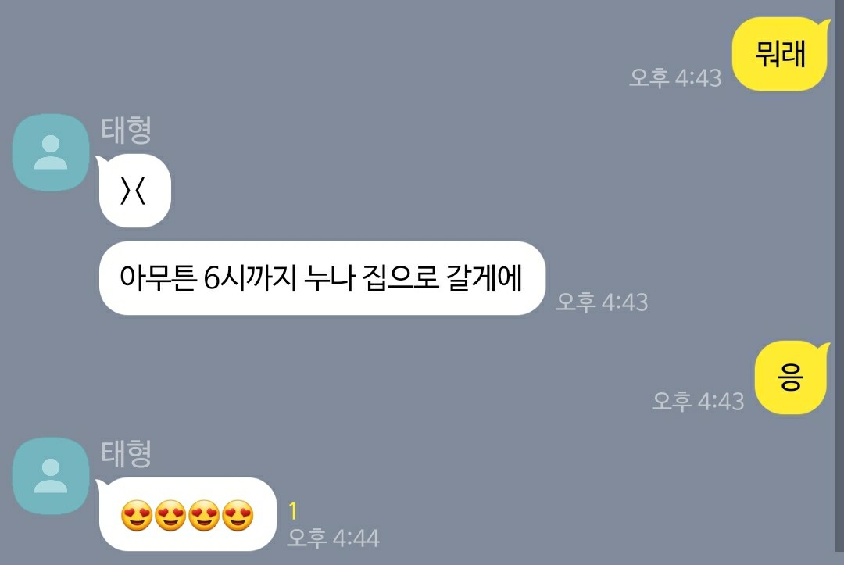
Task: Click the unread count '1' indicator
Action: coord(293,511)
